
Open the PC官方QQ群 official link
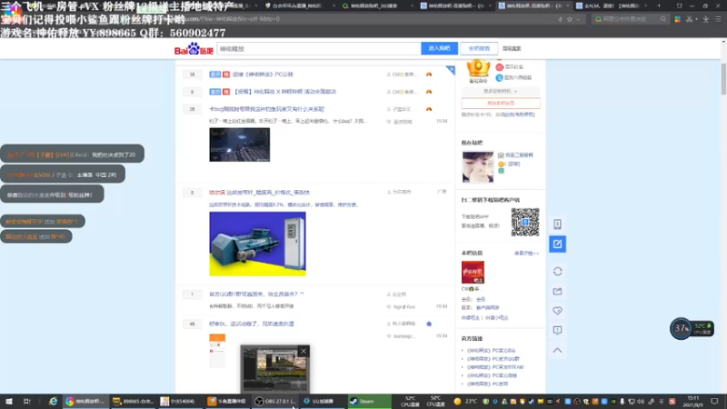coord(493,359)
